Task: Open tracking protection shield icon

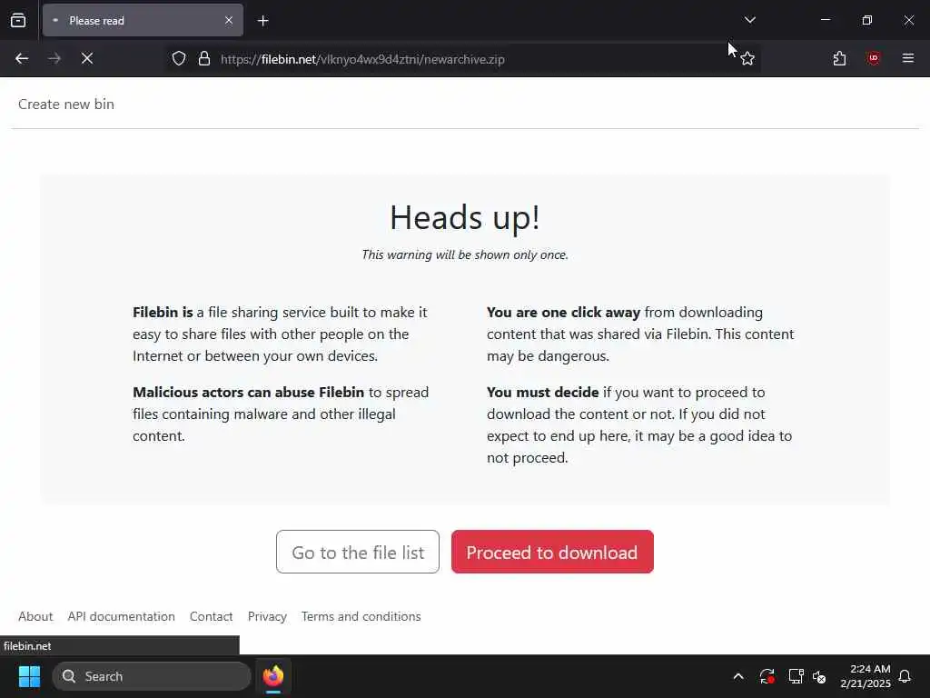Action: pyautogui.click(x=179, y=59)
